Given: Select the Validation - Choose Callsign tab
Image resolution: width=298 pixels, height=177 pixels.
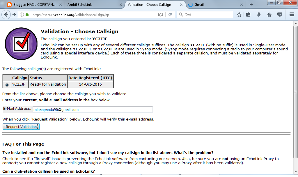Looking at the screenshot, I should [149, 5].
